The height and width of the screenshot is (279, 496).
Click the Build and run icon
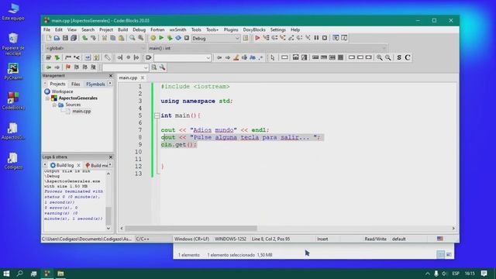(x=170, y=38)
